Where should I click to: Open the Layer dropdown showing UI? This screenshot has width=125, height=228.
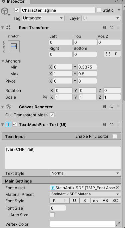(101, 18)
